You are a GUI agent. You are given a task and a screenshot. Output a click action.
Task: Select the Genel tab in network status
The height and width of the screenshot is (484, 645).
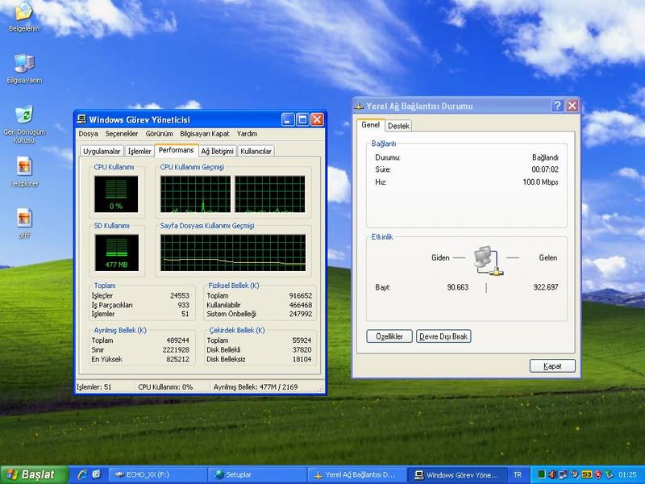370,125
